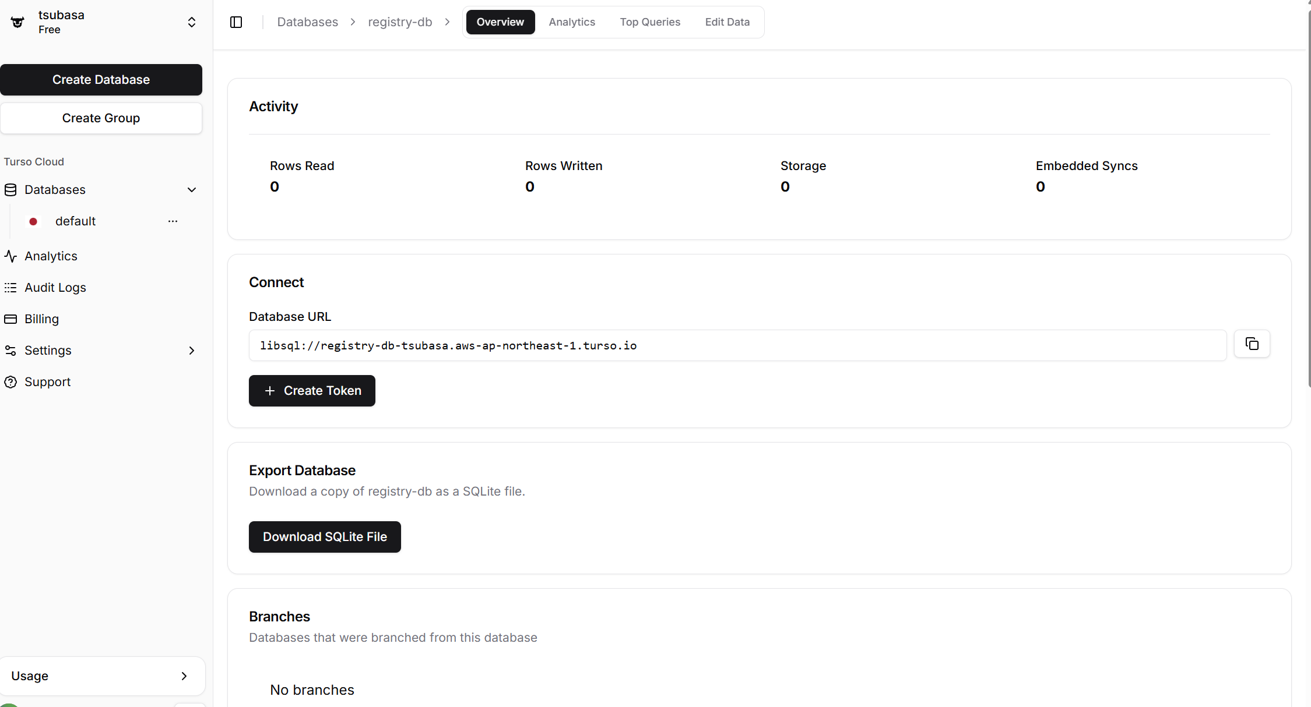Click the No branches text
Viewport: 1311px width, 707px height.
point(312,690)
